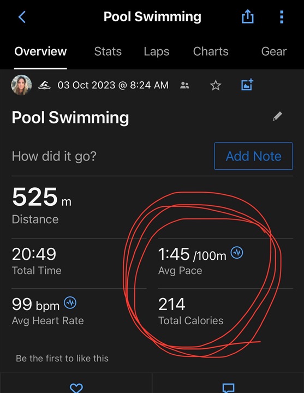This screenshot has width=304, height=393.
Task: Like the activity with heart icon
Action: point(76,388)
